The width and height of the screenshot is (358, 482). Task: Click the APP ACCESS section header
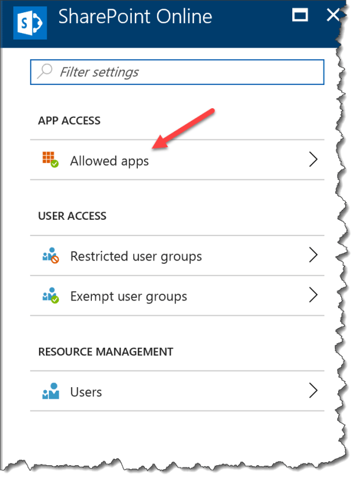pos(69,120)
